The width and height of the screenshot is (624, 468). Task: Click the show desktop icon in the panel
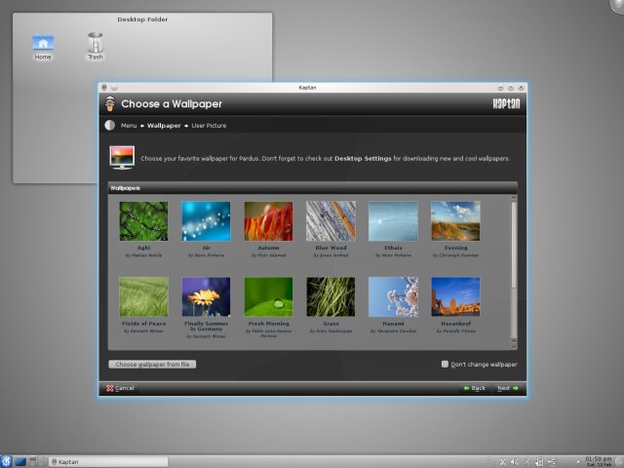tap(19, 461)
